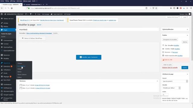Click Retour à l'éditeur WordPress button
Viewport: 193px width, 108px height.
pos(32,38)
